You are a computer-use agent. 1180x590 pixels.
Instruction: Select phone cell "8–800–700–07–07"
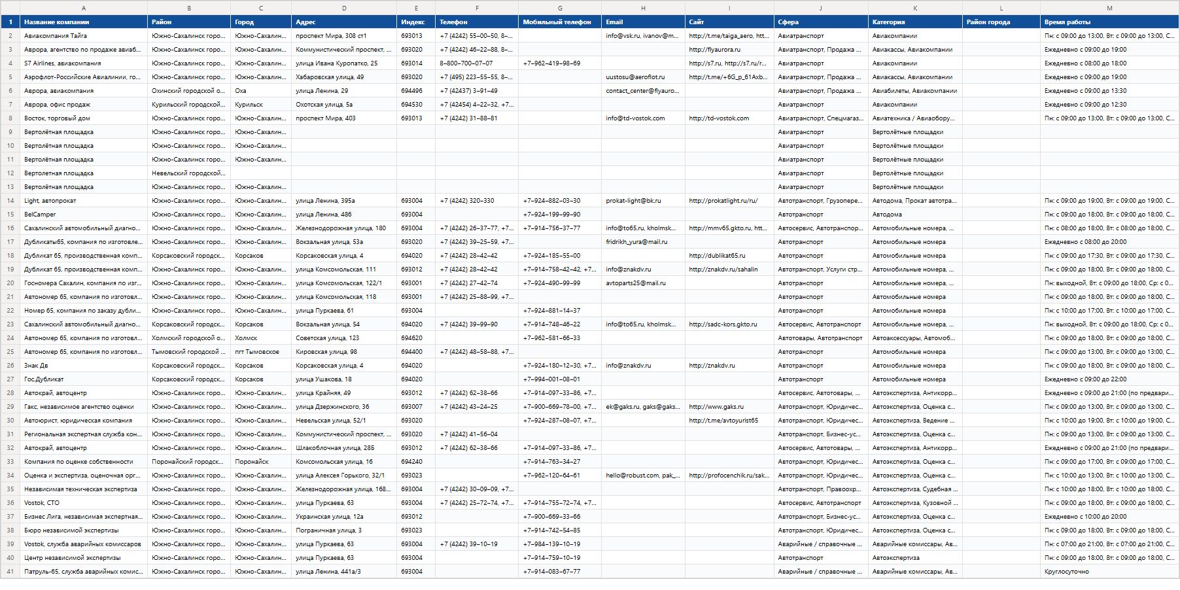pos(477,63)
